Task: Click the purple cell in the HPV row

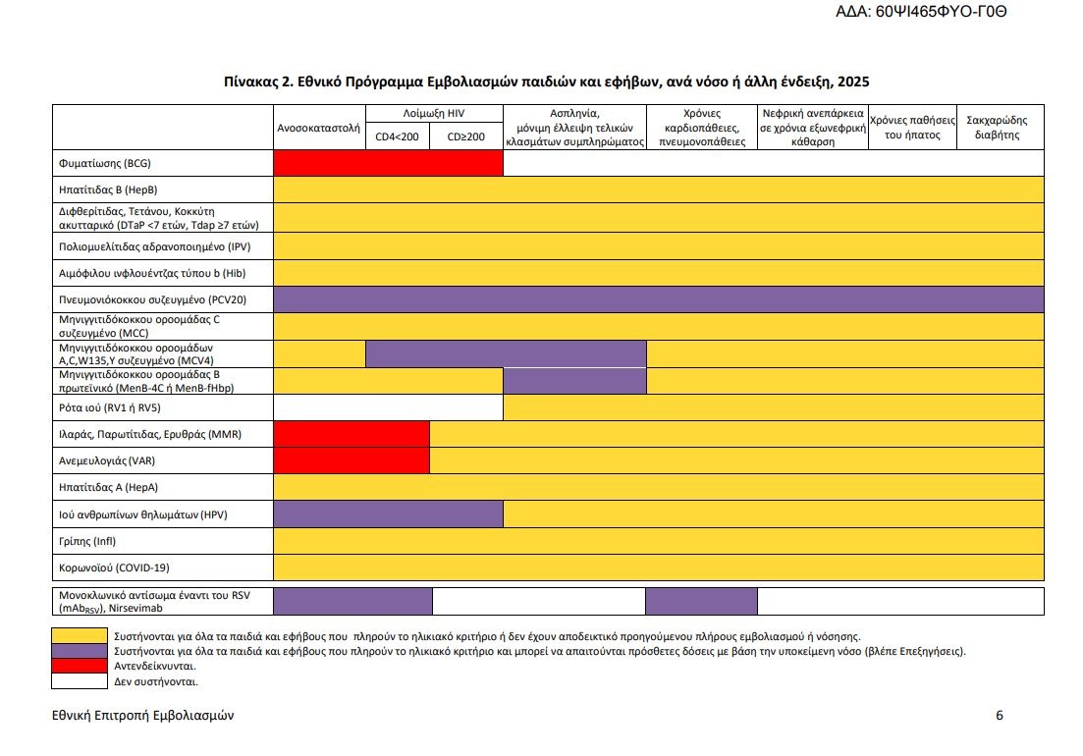Action: (388, 513)
